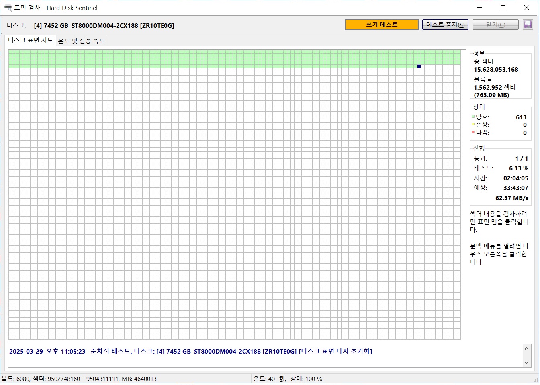Image resolution: width=540 pixels, height=385 pixels.
Task: Click the 문맥 메뉴를 열려면 hint text
Action: pyautogui.click(x=499, y=254)
